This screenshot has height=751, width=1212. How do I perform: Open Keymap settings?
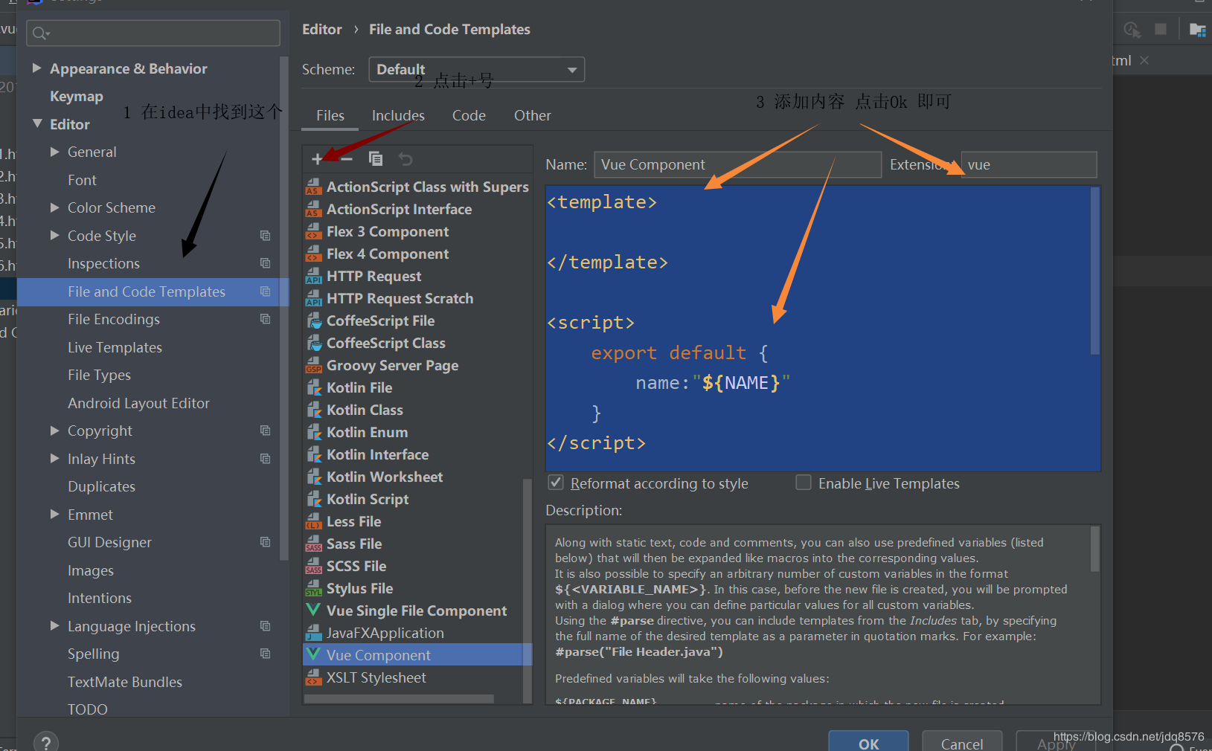(77, 96)
